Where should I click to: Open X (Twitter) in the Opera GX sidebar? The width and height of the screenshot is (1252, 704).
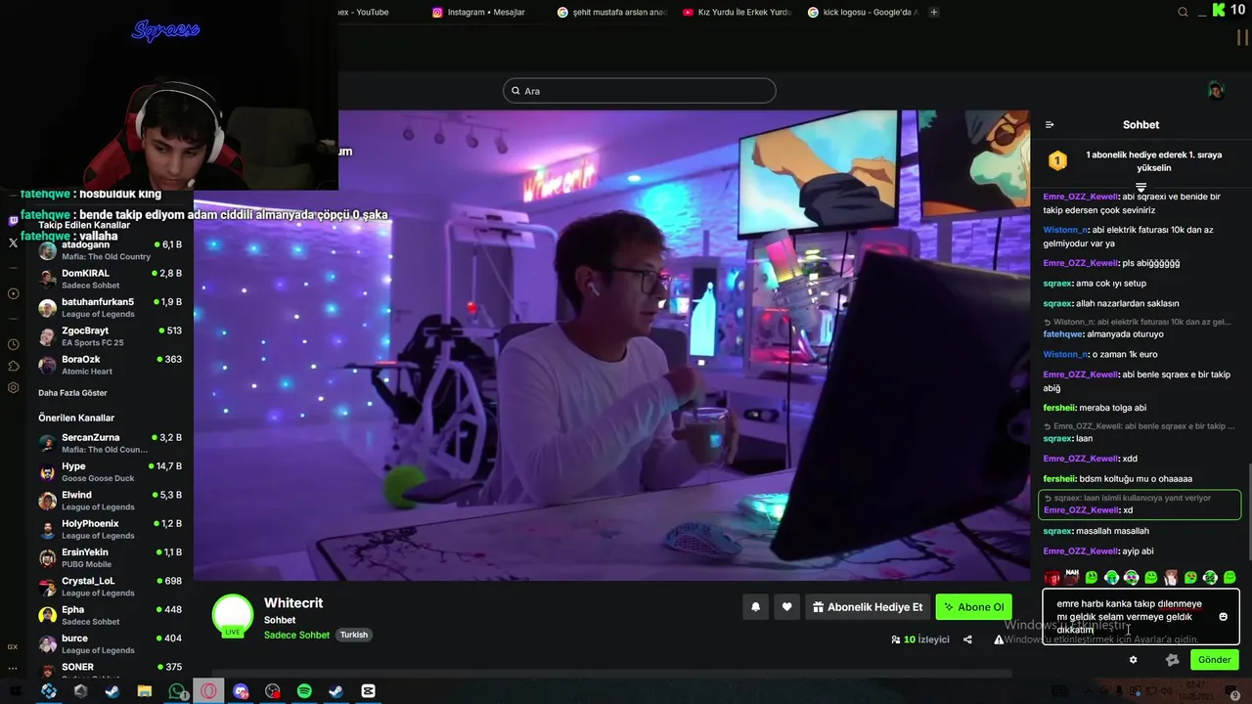tap(13, 242)
